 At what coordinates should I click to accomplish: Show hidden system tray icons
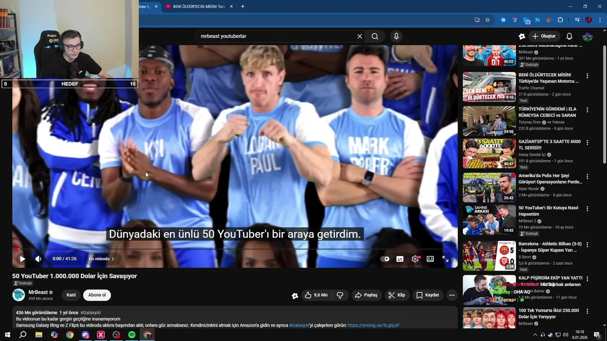(535, 335)
